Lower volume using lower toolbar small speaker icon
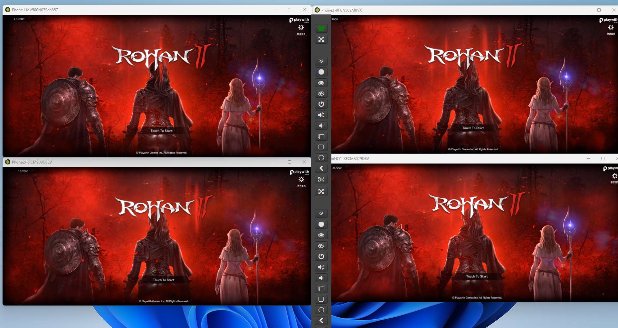This screenshot has width=618, height=328. (321, 278)
